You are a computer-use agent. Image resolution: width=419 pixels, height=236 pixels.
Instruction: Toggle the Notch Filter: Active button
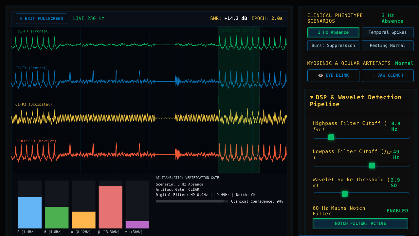click(360, 224)
